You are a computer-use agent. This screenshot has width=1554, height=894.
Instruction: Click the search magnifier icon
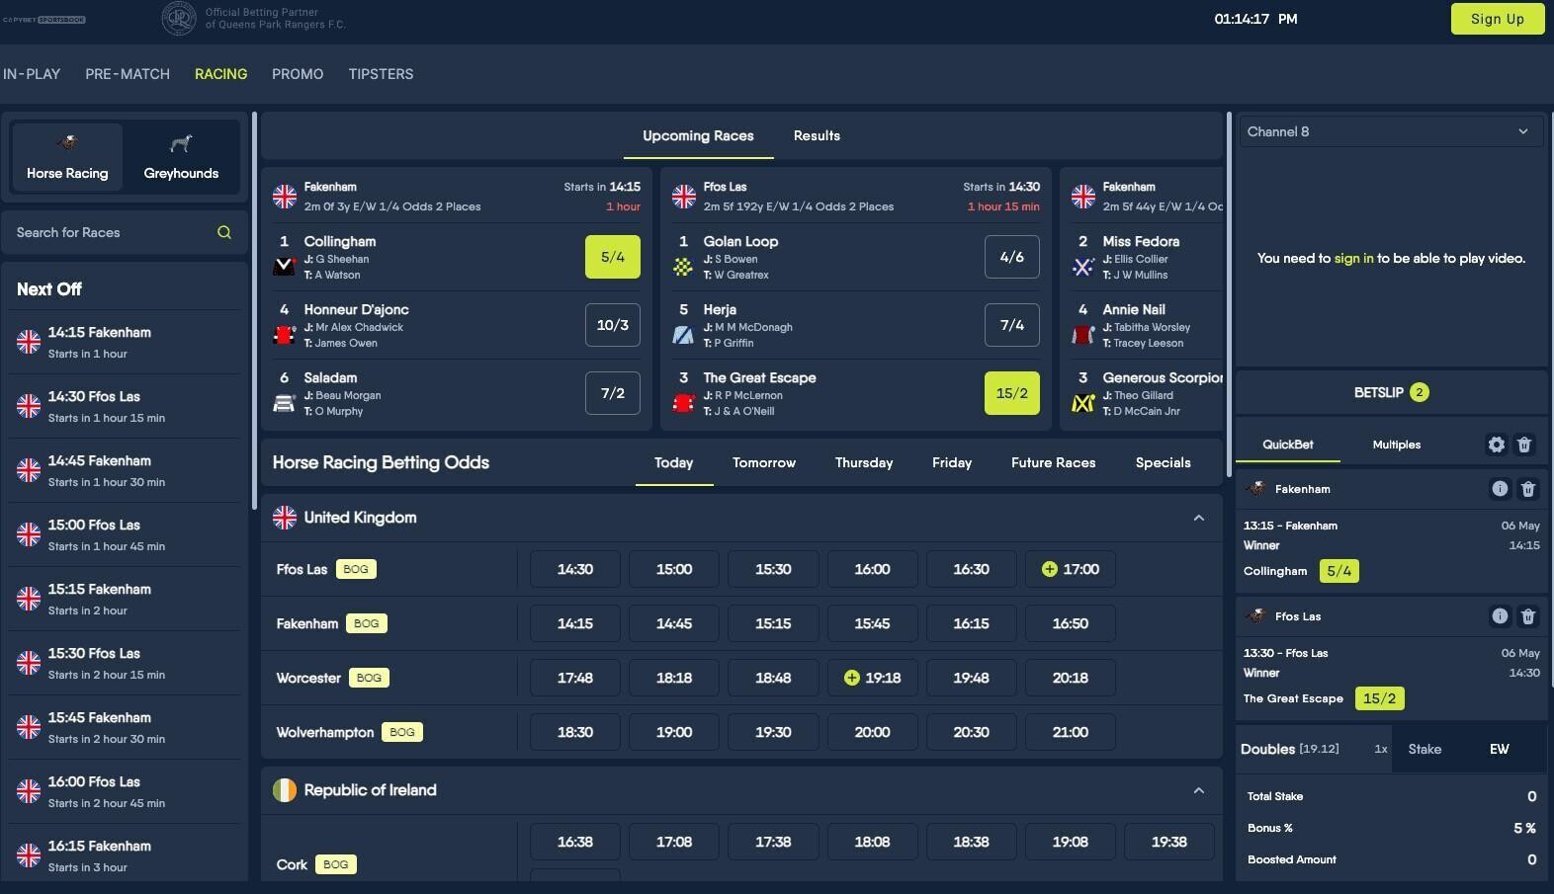tap(224, 232)
